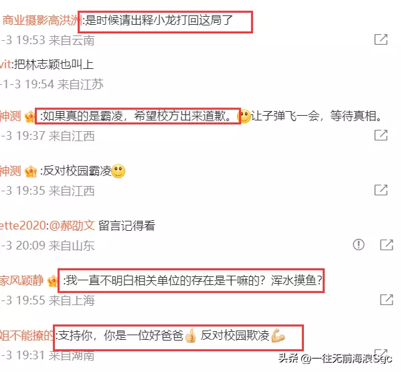Click share icon beside the Yunnan 19:53 comment
Screen dimensions: 401x372
click(381, 39)
